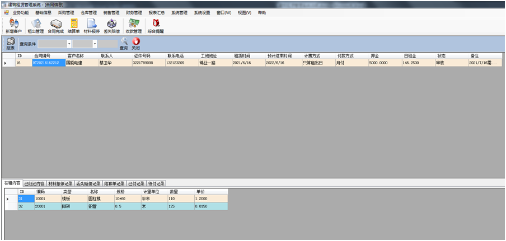Image resolution: width=506 pixels, height=241 pixels.
Task: Open 租出管理 rental management icon
Action: pyautogui.click(x=36, y=25)
